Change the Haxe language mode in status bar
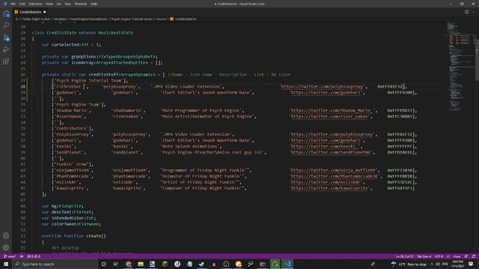The height and width of the screenshot is (269, 479). pos(457,256)
